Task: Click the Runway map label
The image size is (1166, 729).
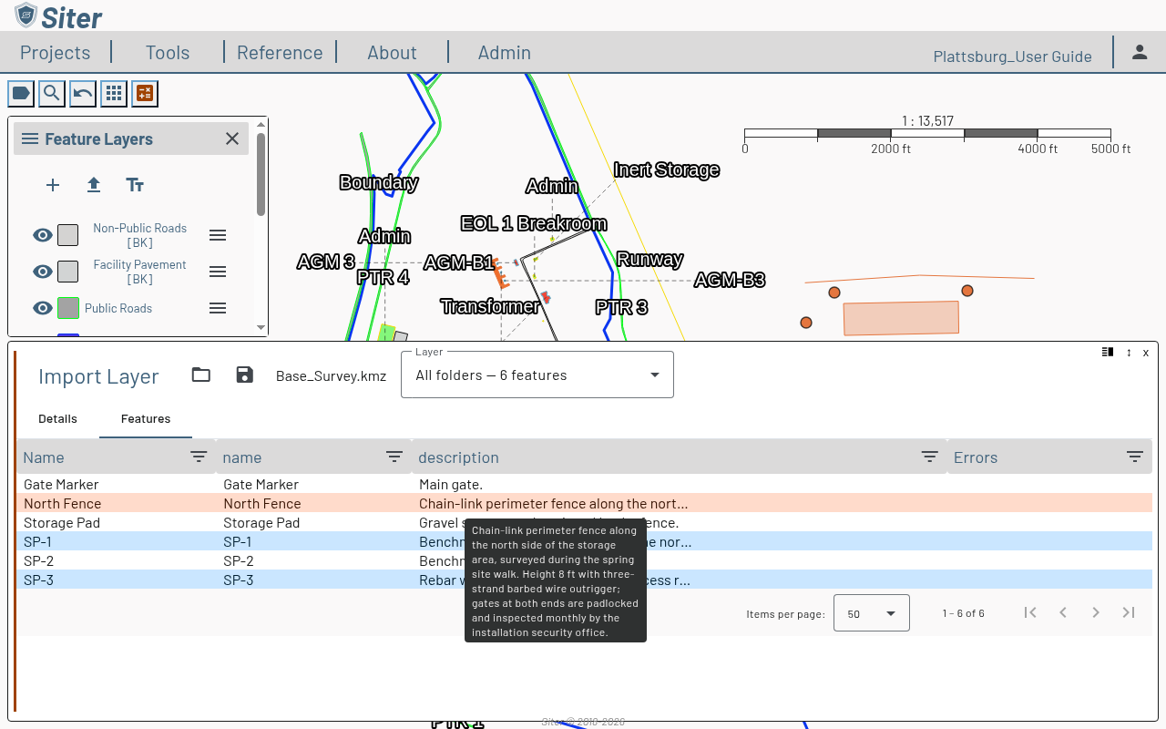Action: (x=649, y=259)
